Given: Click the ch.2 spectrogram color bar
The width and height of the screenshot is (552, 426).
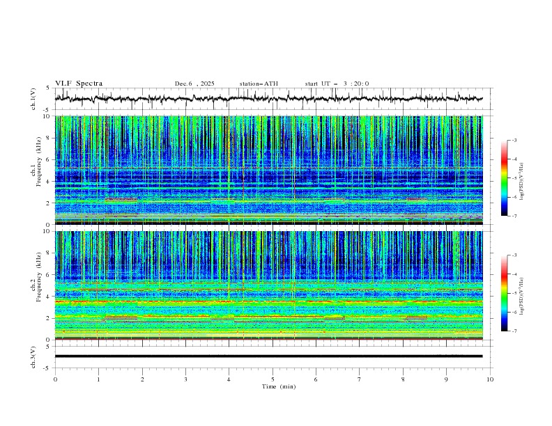Looking at the screenshot, I should pos(504,293).
